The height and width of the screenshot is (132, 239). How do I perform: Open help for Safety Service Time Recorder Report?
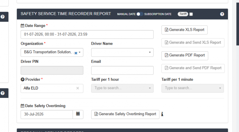coord(222,14)
